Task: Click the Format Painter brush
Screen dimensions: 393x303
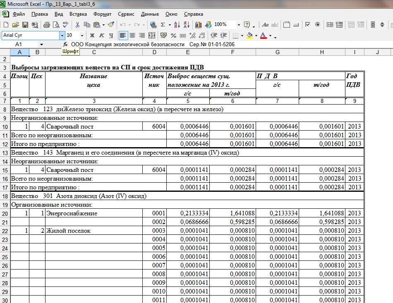Action: 111,25
